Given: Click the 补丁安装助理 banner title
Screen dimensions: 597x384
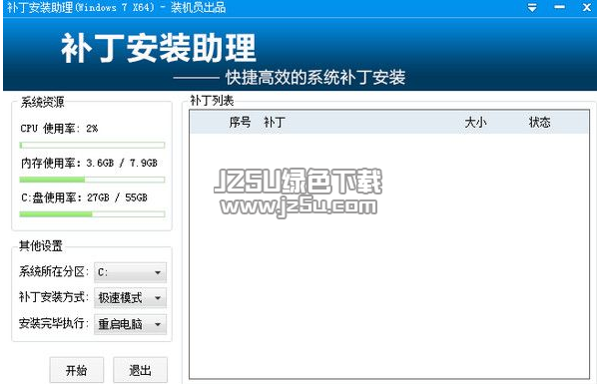Looking at the screenshot, I should click(159, 48).
